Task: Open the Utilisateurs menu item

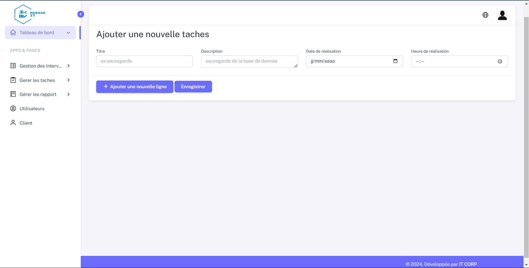Action: click(x=32, y=109)
